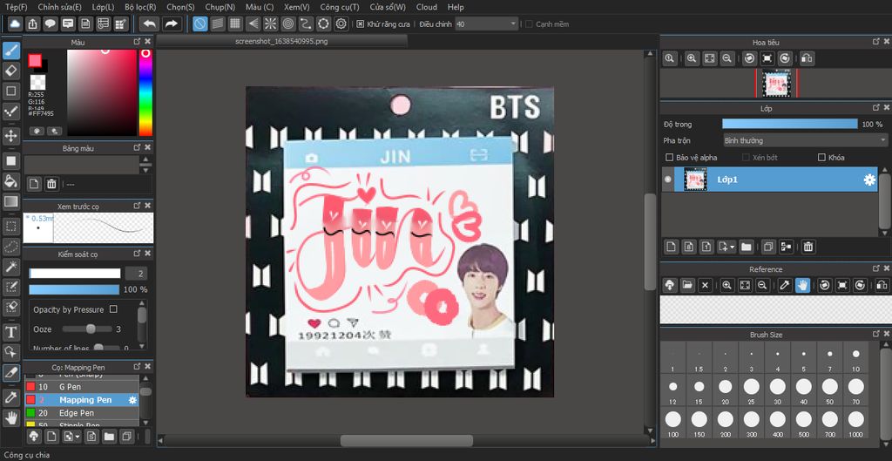Enable the concentric circle snap icon
This screenshot has height=461, width=892.
(x=287, y=24)
